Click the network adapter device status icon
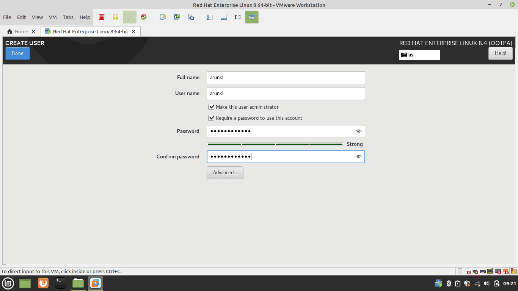The image size is (518, 291). (x=490, y=271)
